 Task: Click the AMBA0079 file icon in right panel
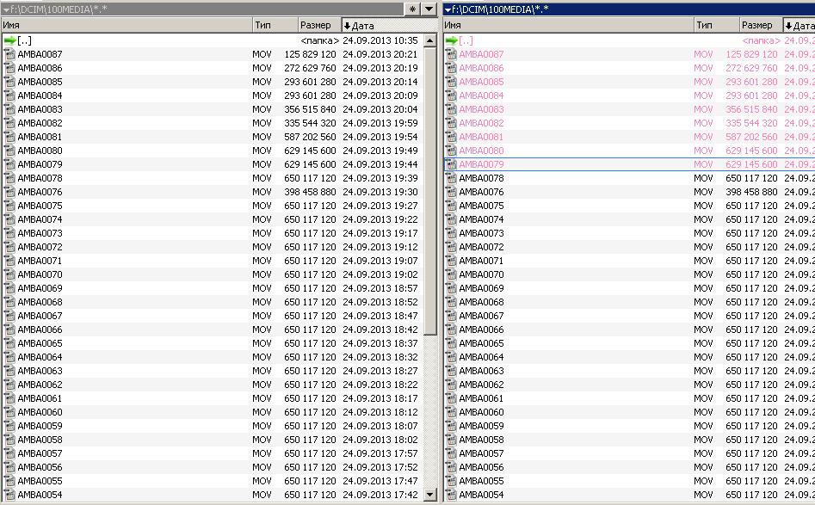[451, 164]
